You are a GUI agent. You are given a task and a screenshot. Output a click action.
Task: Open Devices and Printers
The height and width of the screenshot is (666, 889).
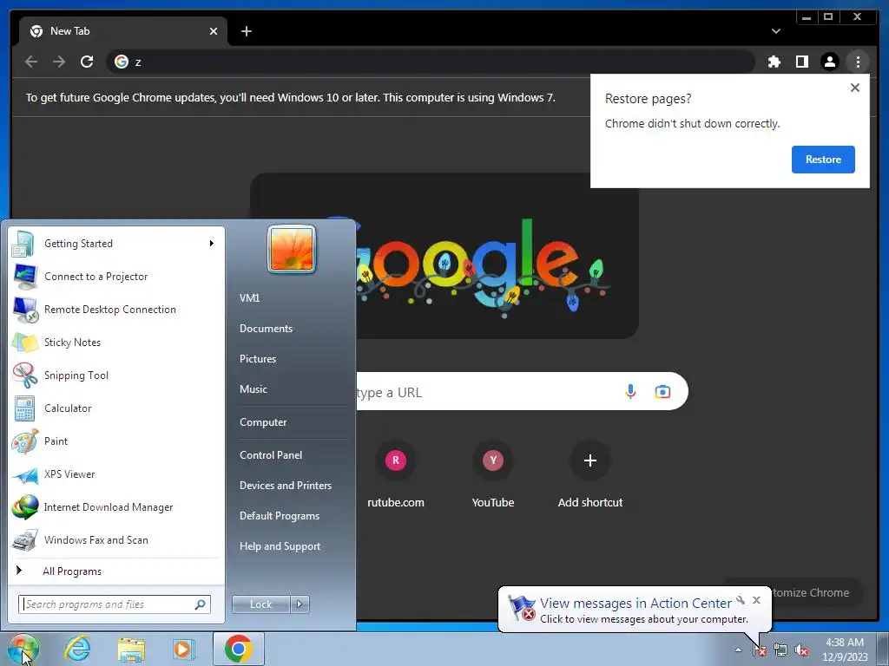click(x=286, y=486)
